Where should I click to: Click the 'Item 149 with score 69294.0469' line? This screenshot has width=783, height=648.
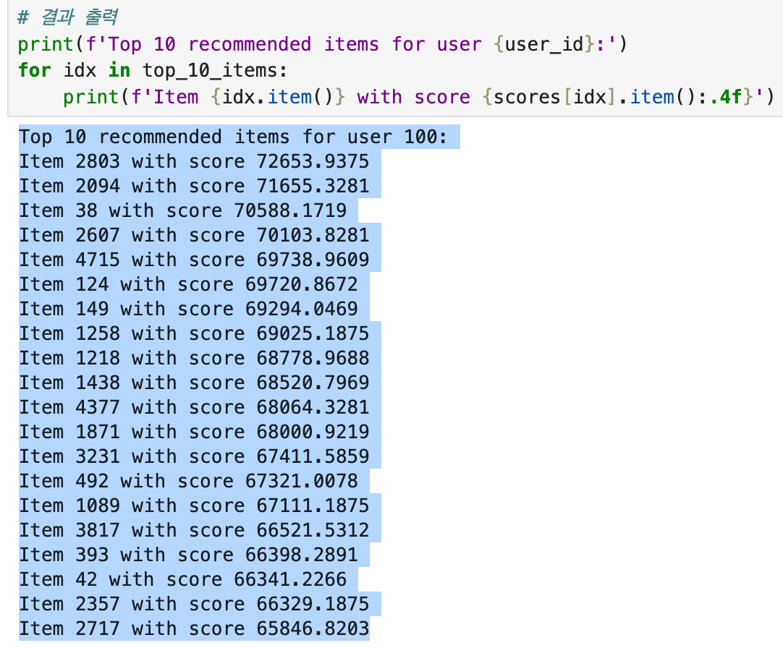189,309
